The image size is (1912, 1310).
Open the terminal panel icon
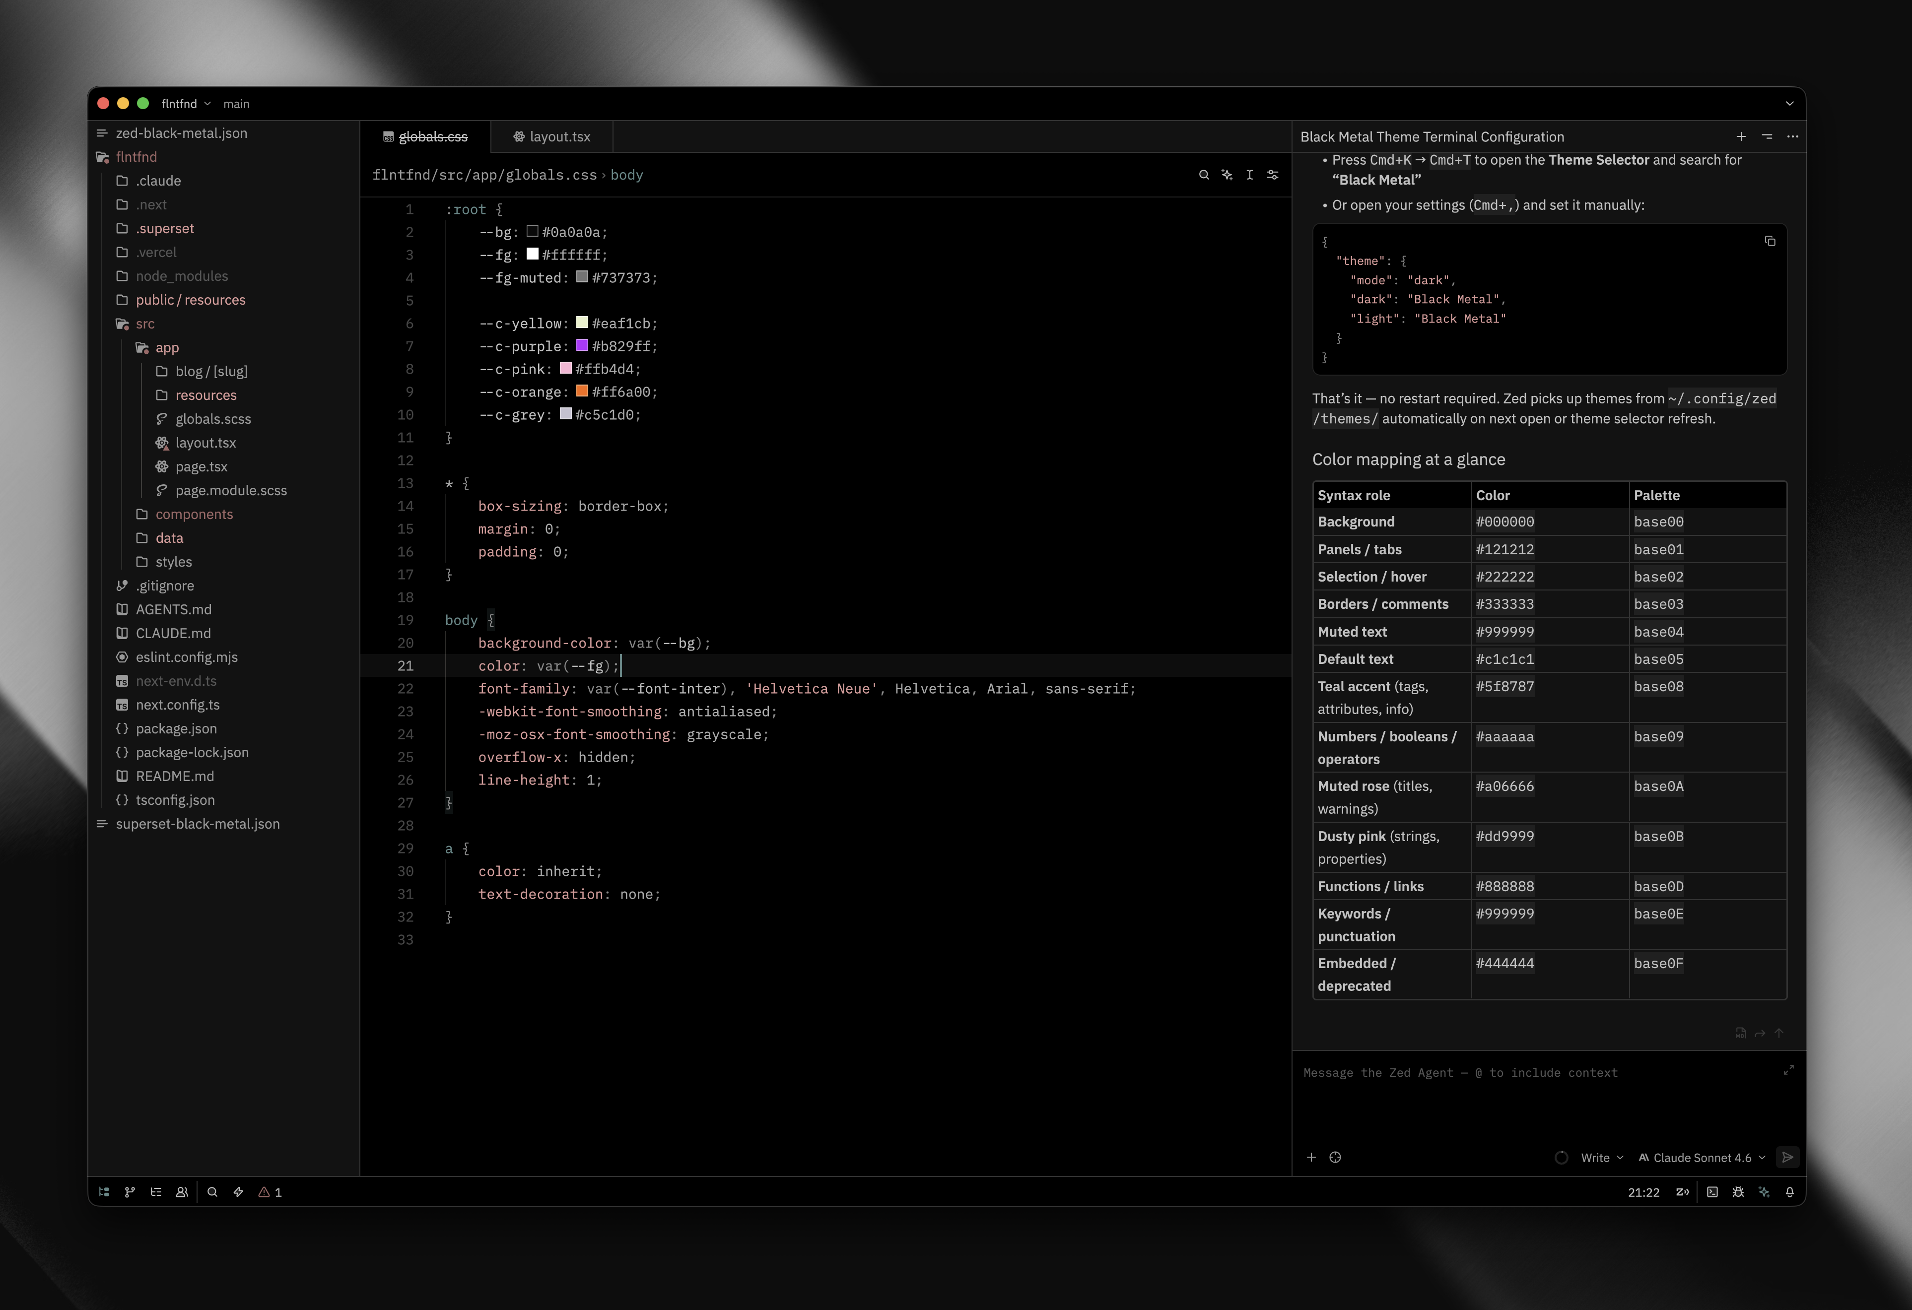point(1712,1191)
